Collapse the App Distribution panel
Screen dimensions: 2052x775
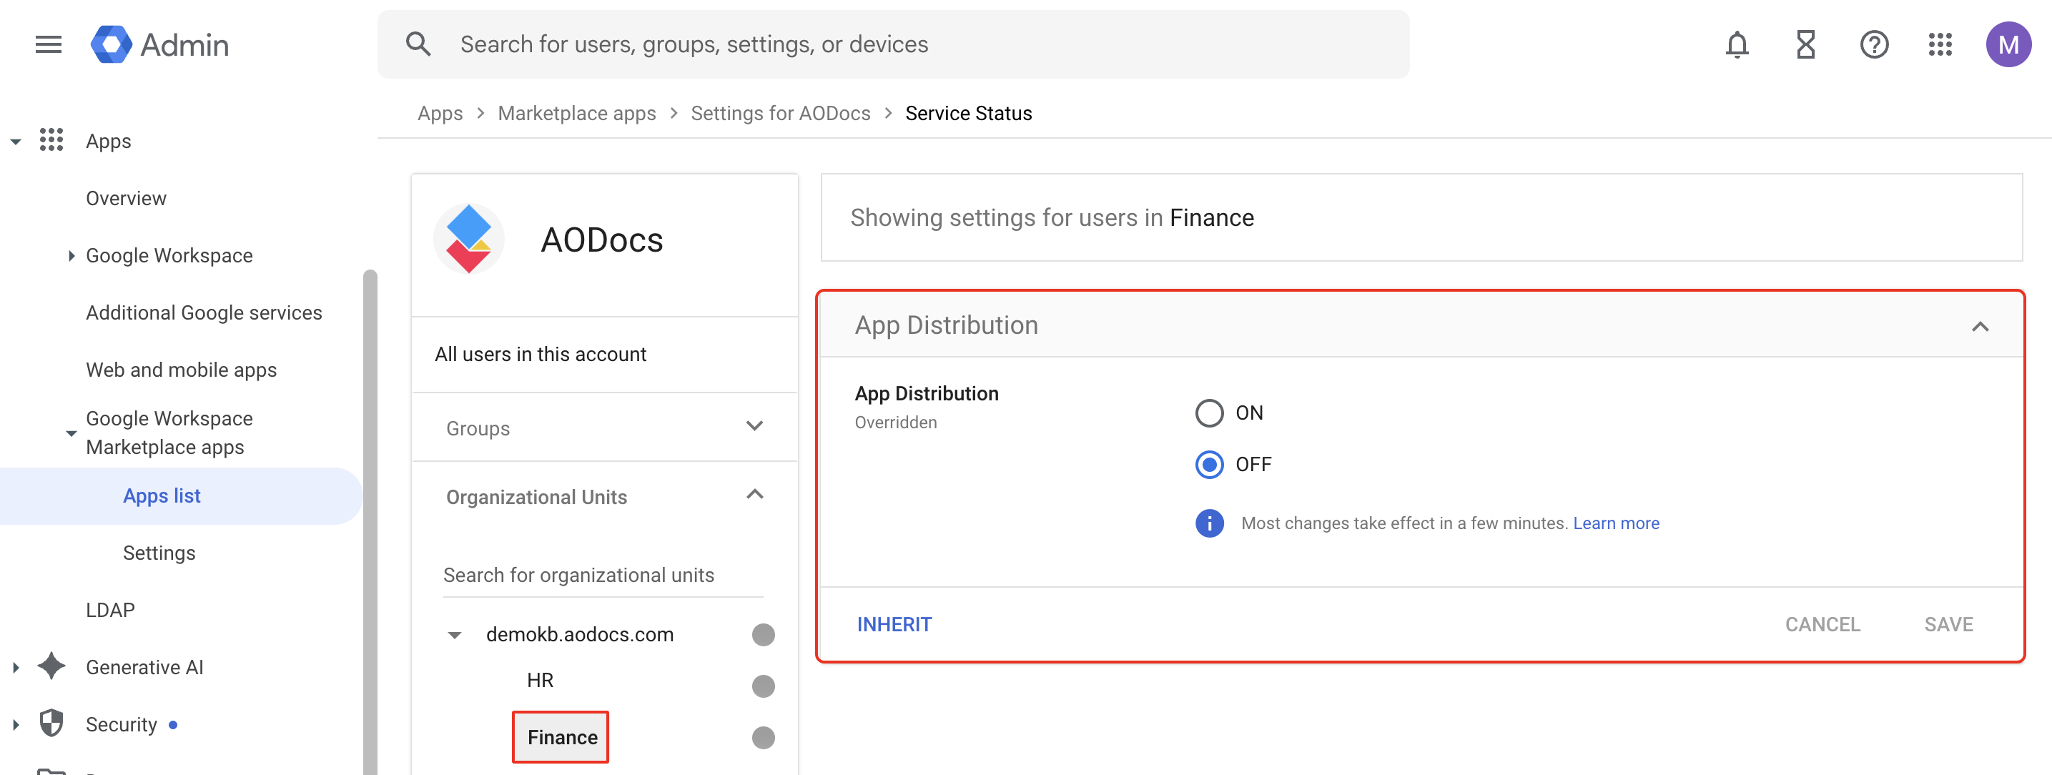(x=1979, y=326)
